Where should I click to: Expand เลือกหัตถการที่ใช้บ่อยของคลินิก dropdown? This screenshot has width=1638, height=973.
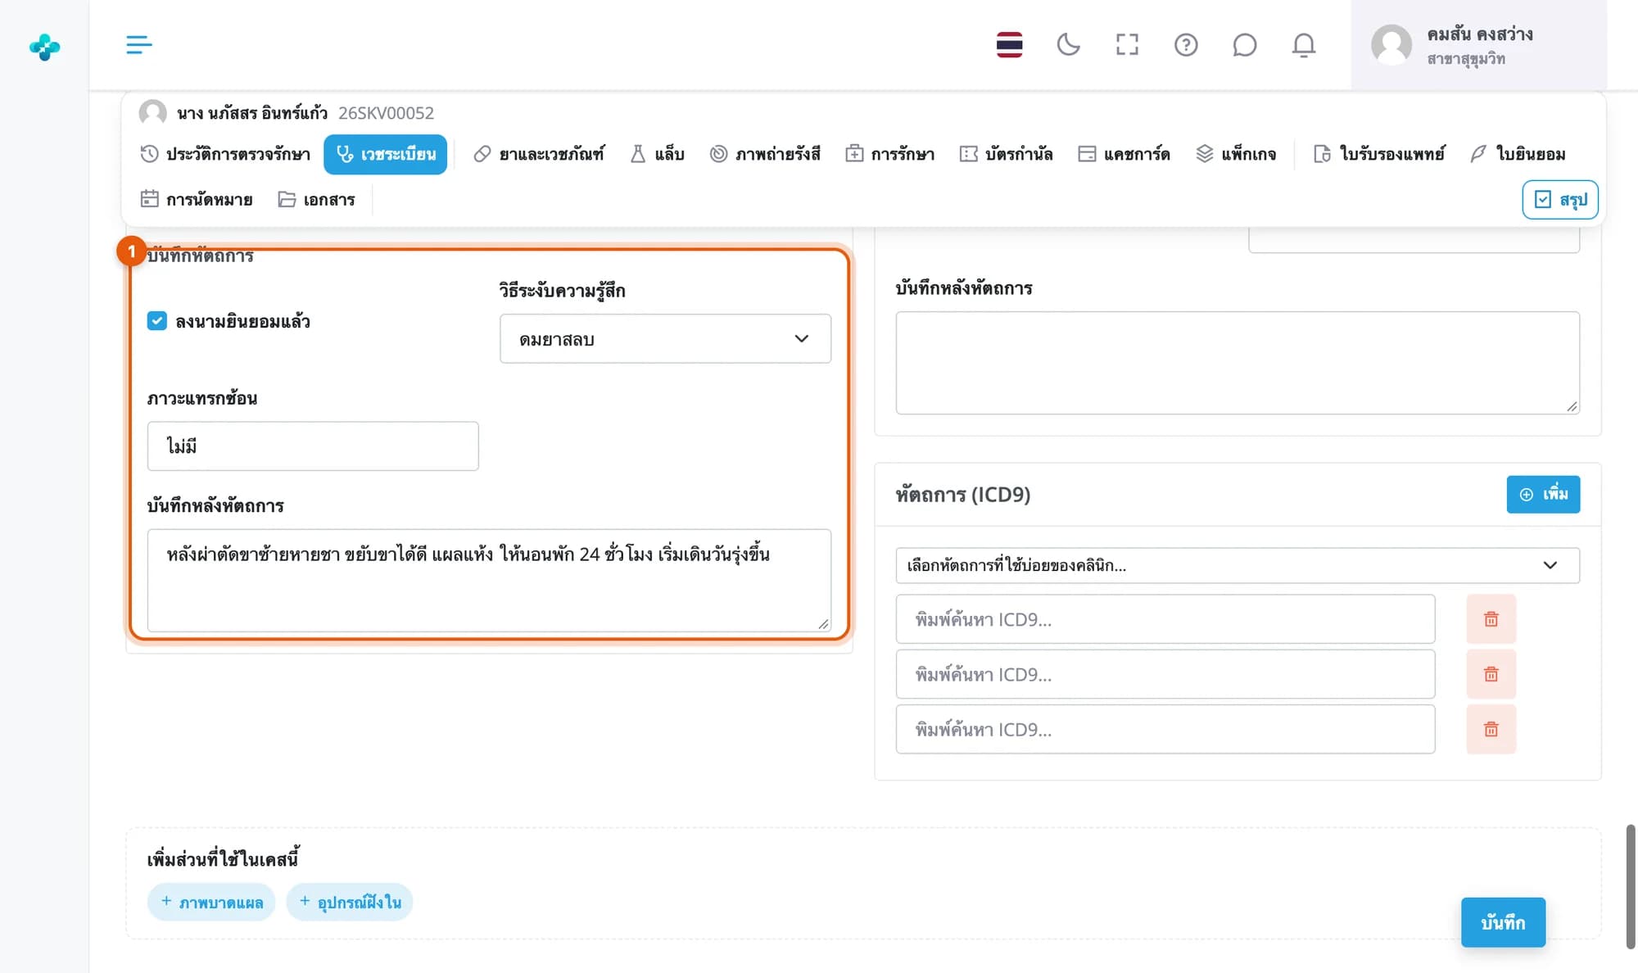coord(1238,565)
